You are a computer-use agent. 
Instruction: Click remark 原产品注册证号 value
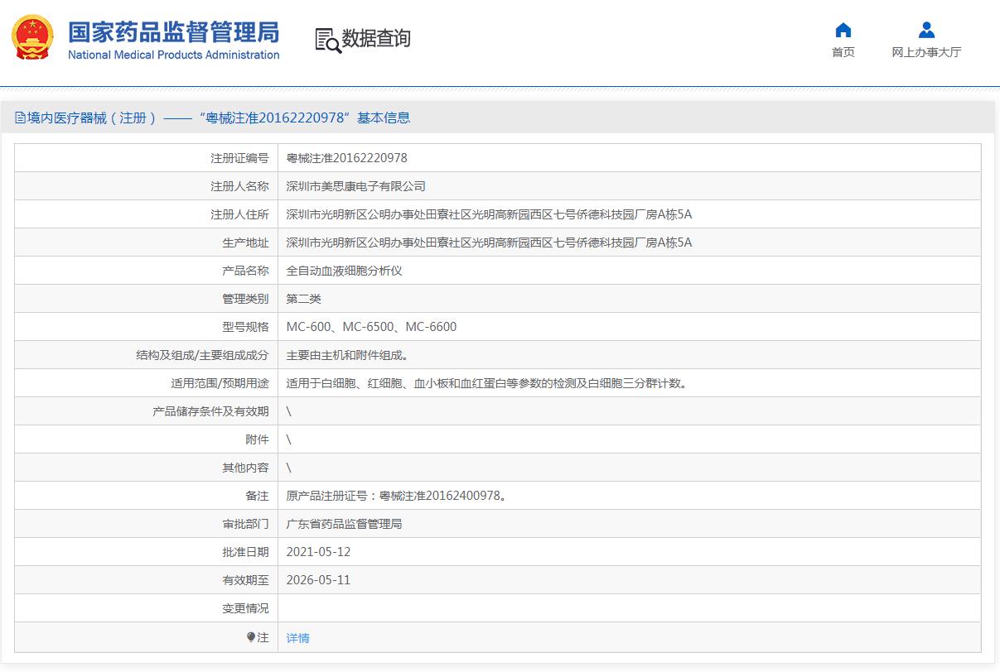tap(396, 496)
